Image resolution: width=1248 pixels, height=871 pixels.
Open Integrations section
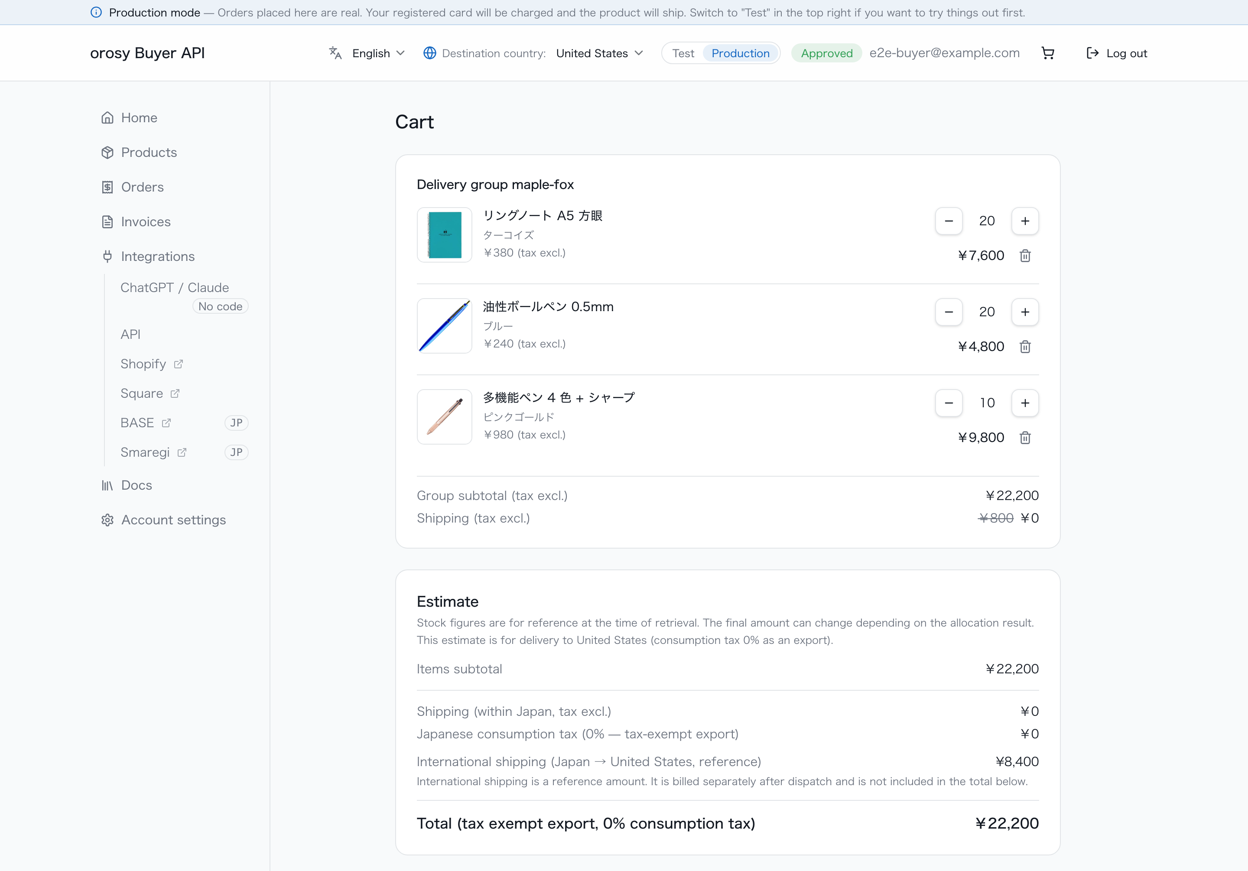(148, 257)
